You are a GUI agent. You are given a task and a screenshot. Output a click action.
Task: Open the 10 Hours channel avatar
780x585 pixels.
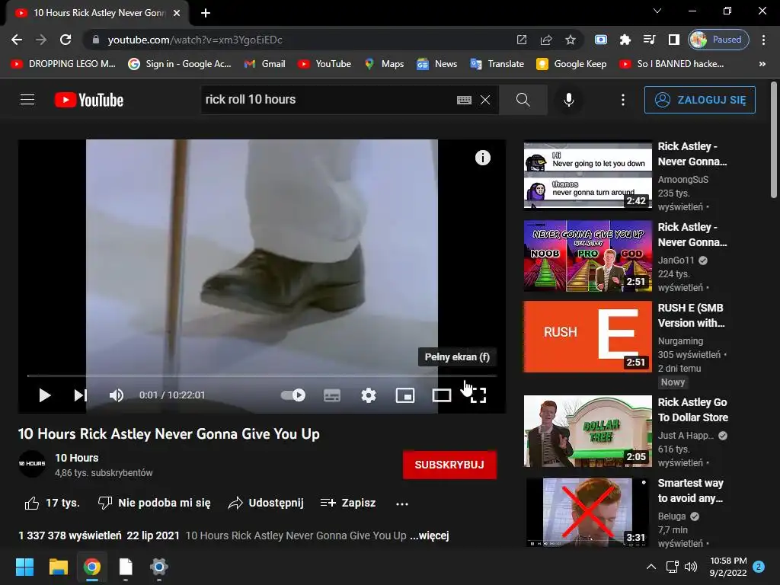tap(32, 464)
